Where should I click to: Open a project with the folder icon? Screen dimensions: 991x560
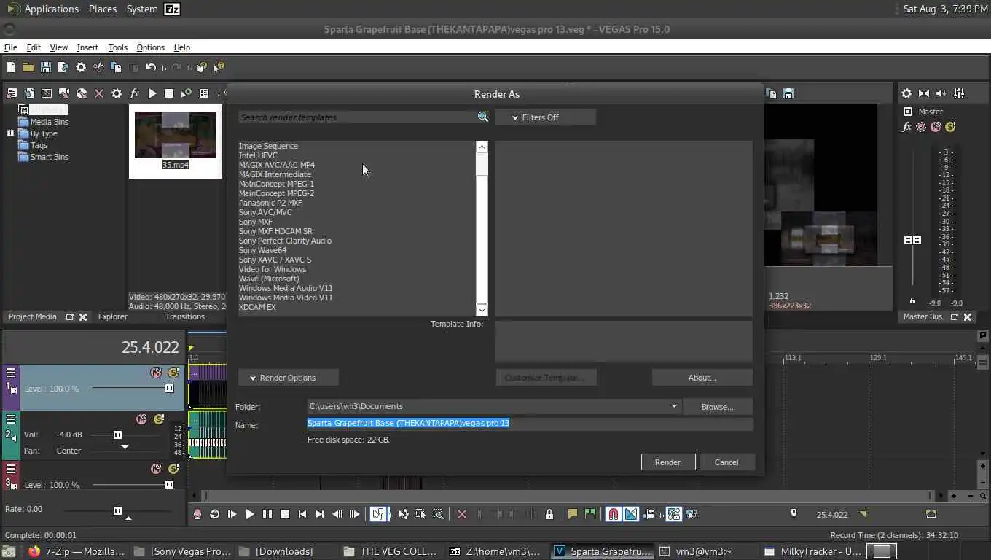point(28,67)
